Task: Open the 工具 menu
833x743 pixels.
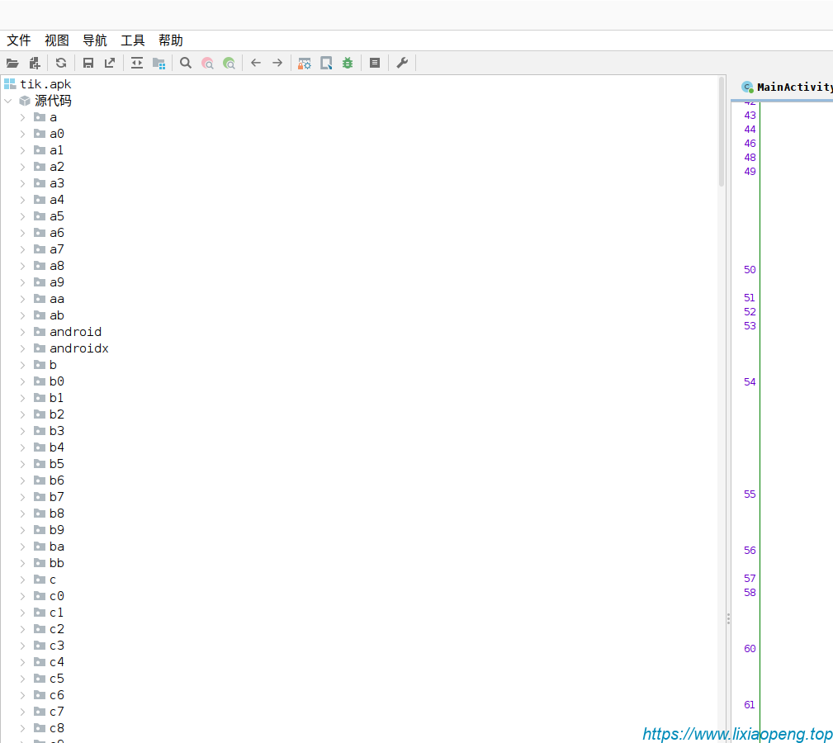Action: click(x=133, y=40)
